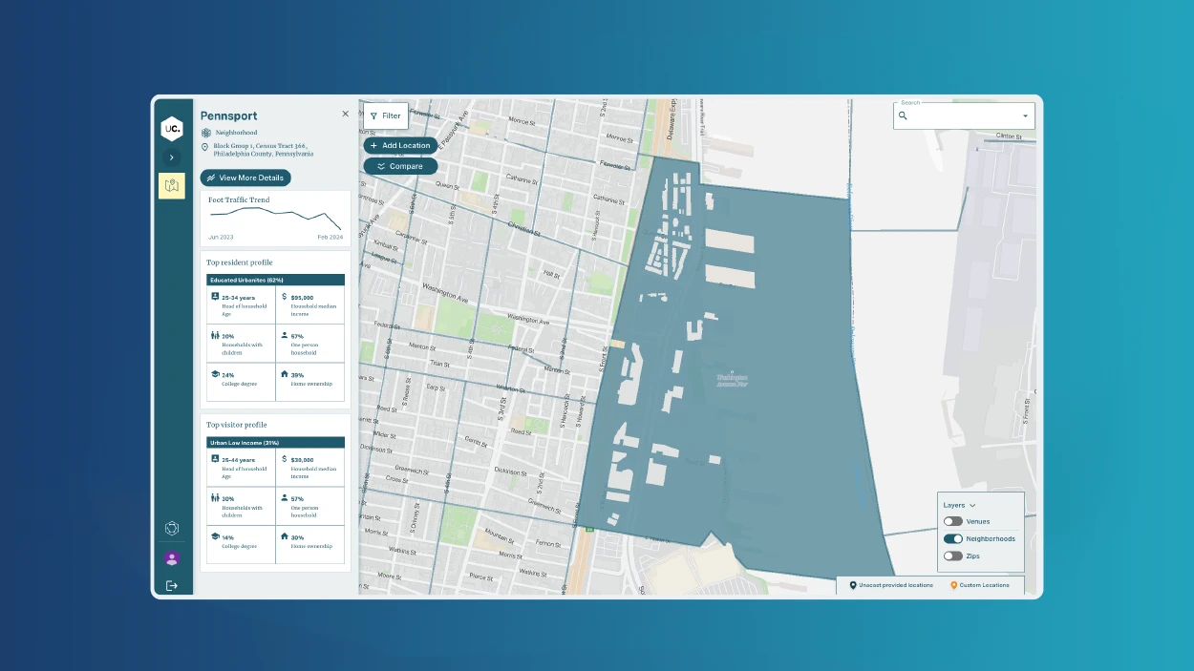Open the Compare panel button

(x=399, y=165)
